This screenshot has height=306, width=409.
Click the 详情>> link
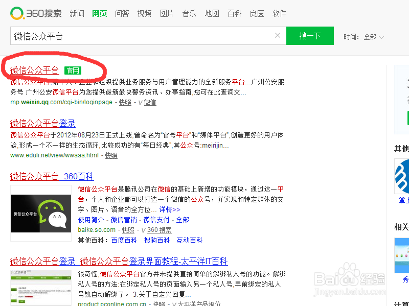click(170, 209)
